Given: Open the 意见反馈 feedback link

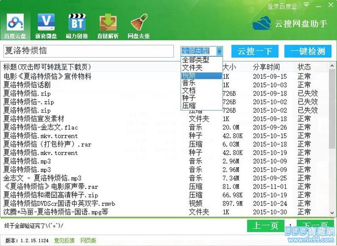Looking at the screenshot, I should pyautogui.click(x=64, y=240).
